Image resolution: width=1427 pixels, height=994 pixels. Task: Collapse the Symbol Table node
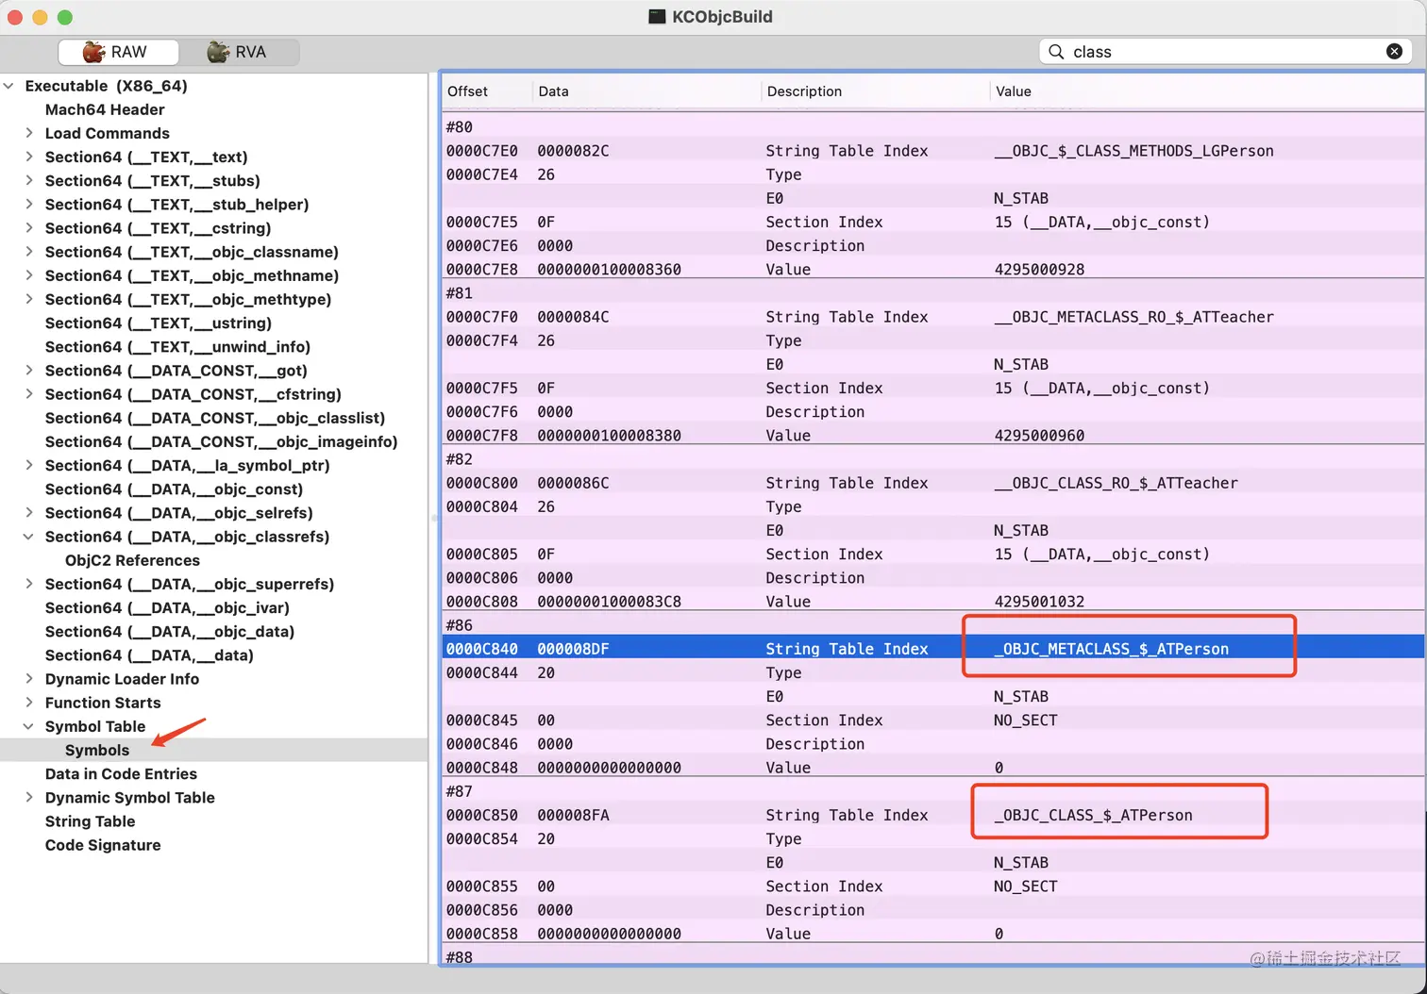[28, 726]
